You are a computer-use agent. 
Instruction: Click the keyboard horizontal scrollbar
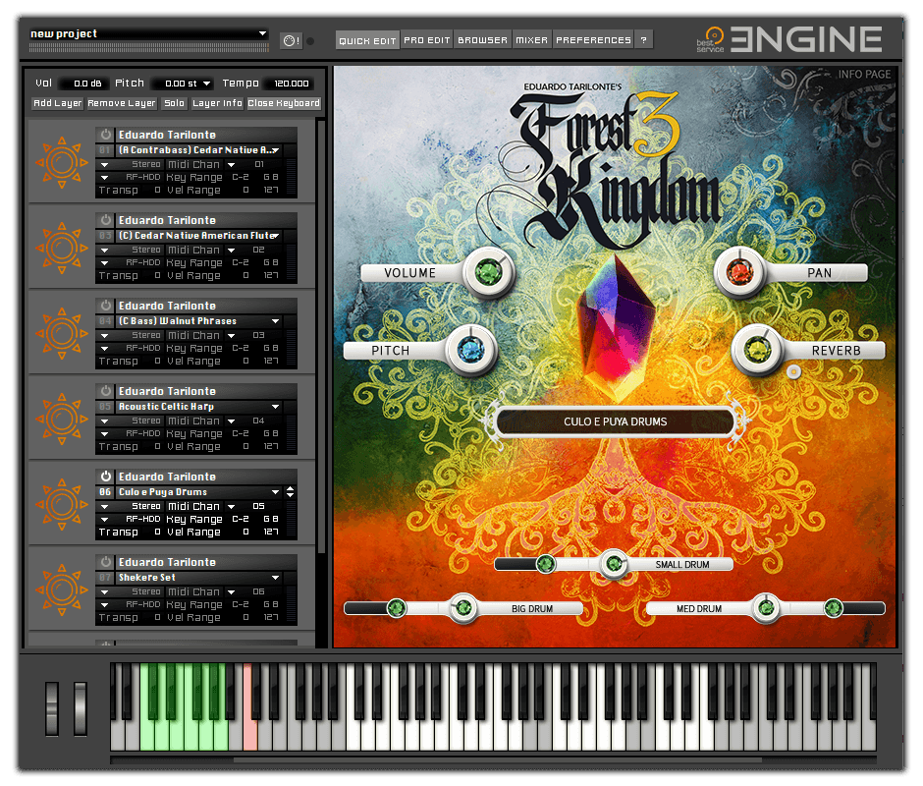(498, 760)
